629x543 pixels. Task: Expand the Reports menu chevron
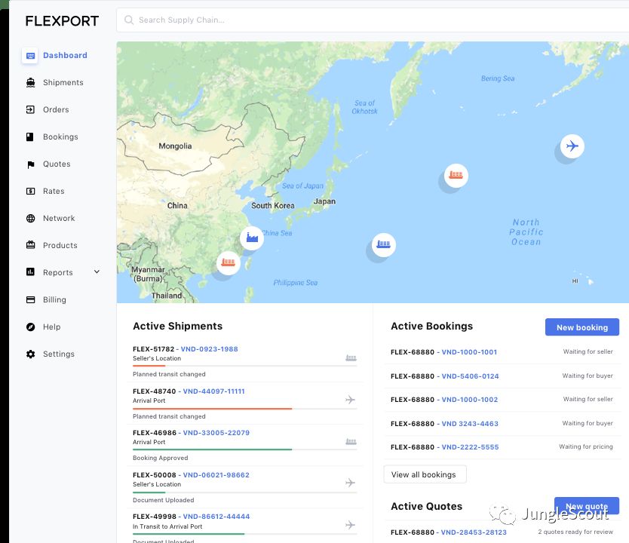click(97, 272)
